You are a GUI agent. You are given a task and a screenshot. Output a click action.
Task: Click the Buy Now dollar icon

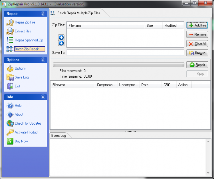point(10,141)
